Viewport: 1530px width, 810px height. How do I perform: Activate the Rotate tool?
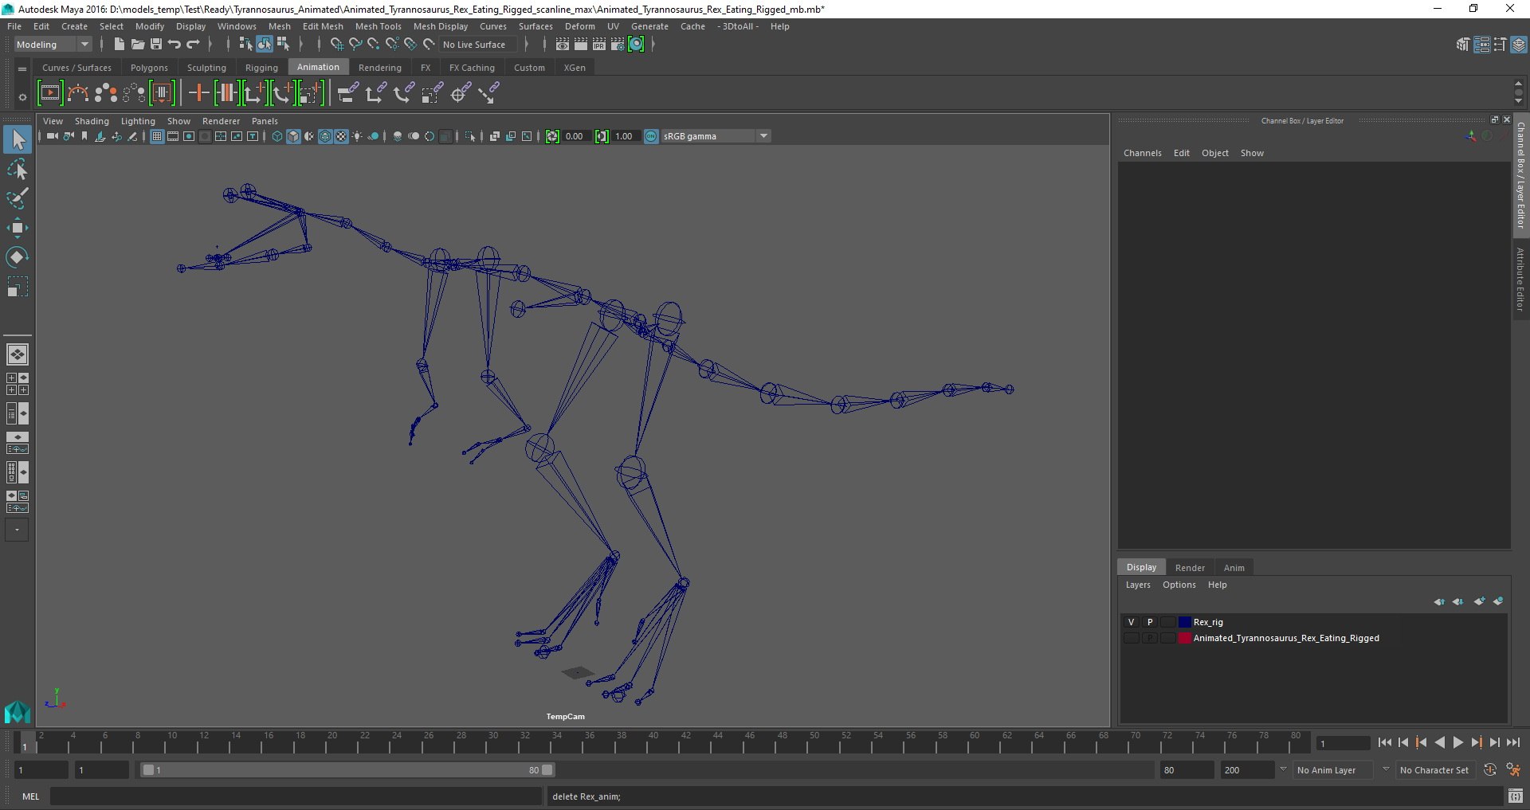pos(18,256)
